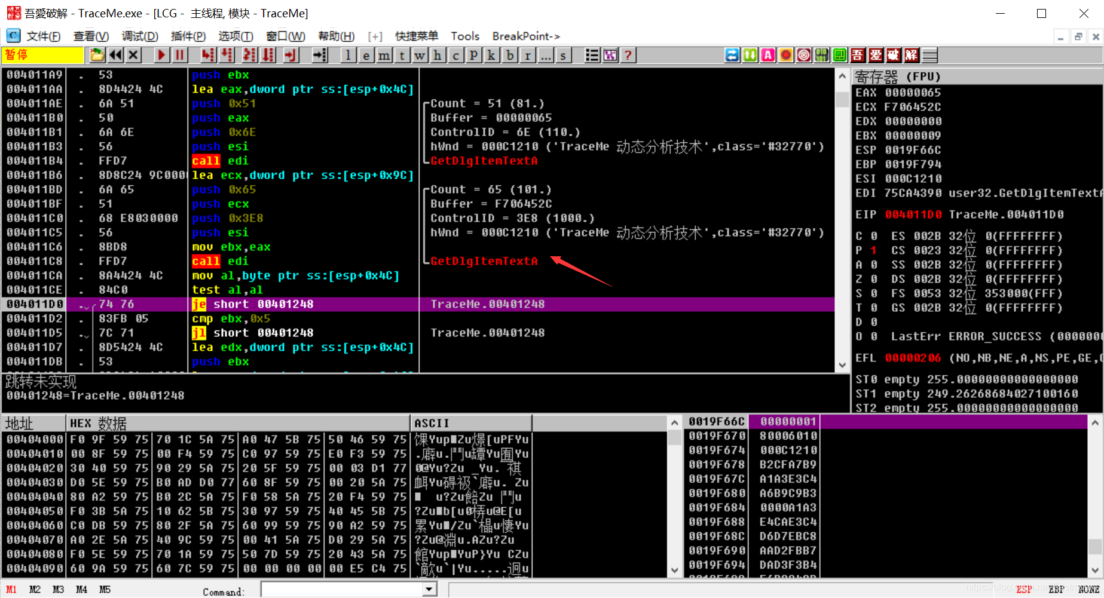Go to address using the black arrow icon
The image size is (1104, 598).
pos(320,56)
